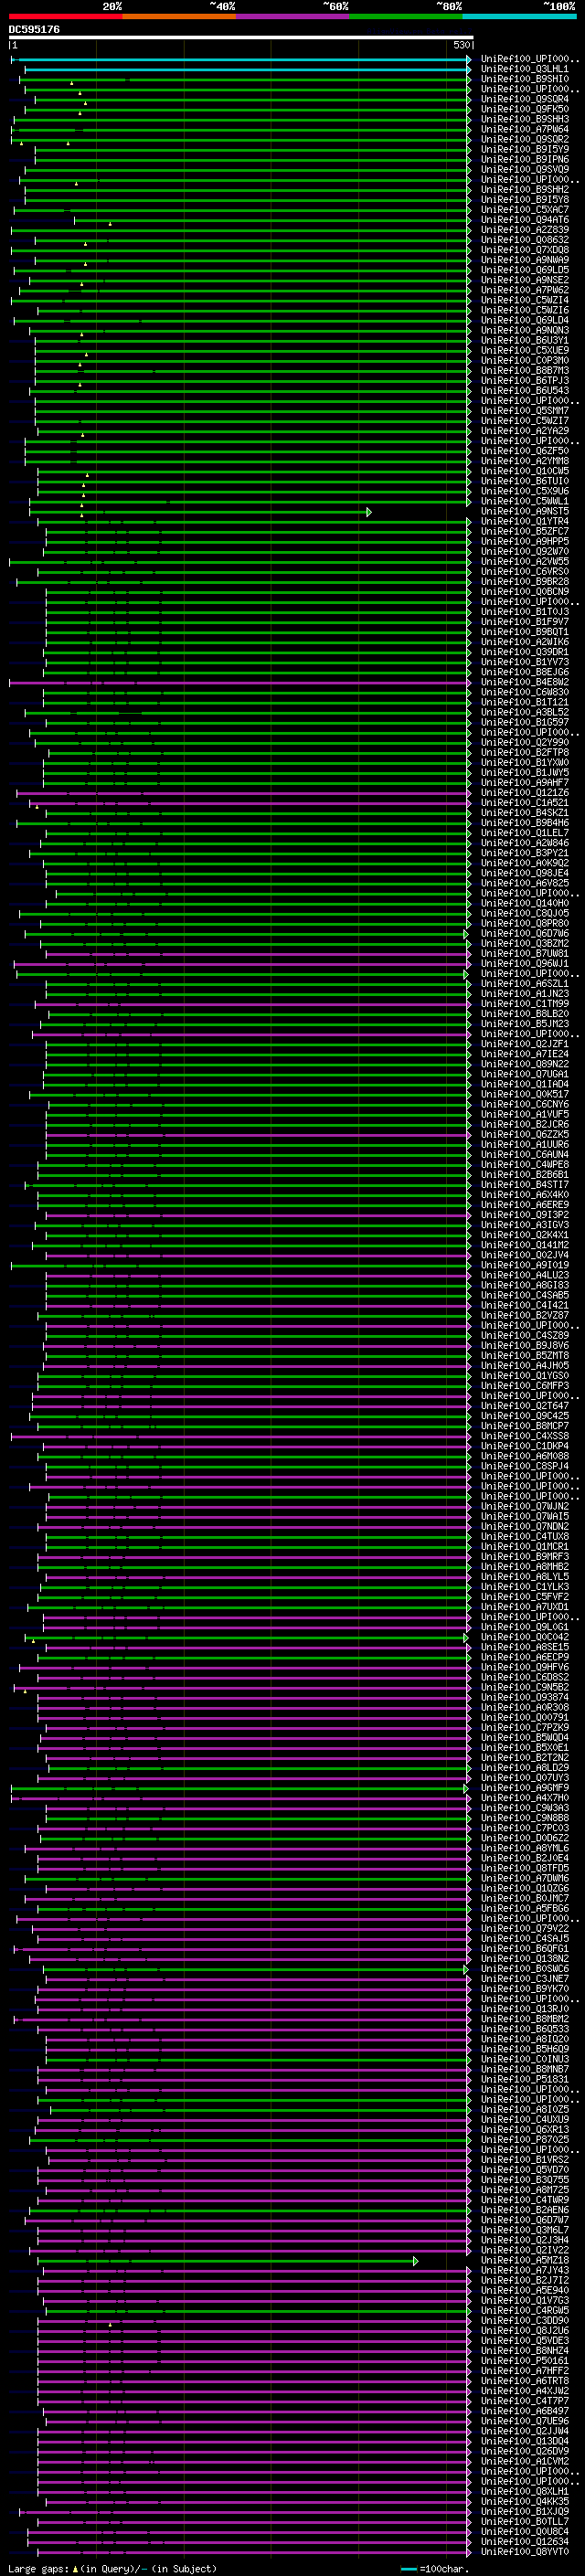Click the white query ruler bar 1–530
585x2576 pixels.
[241, 37]
